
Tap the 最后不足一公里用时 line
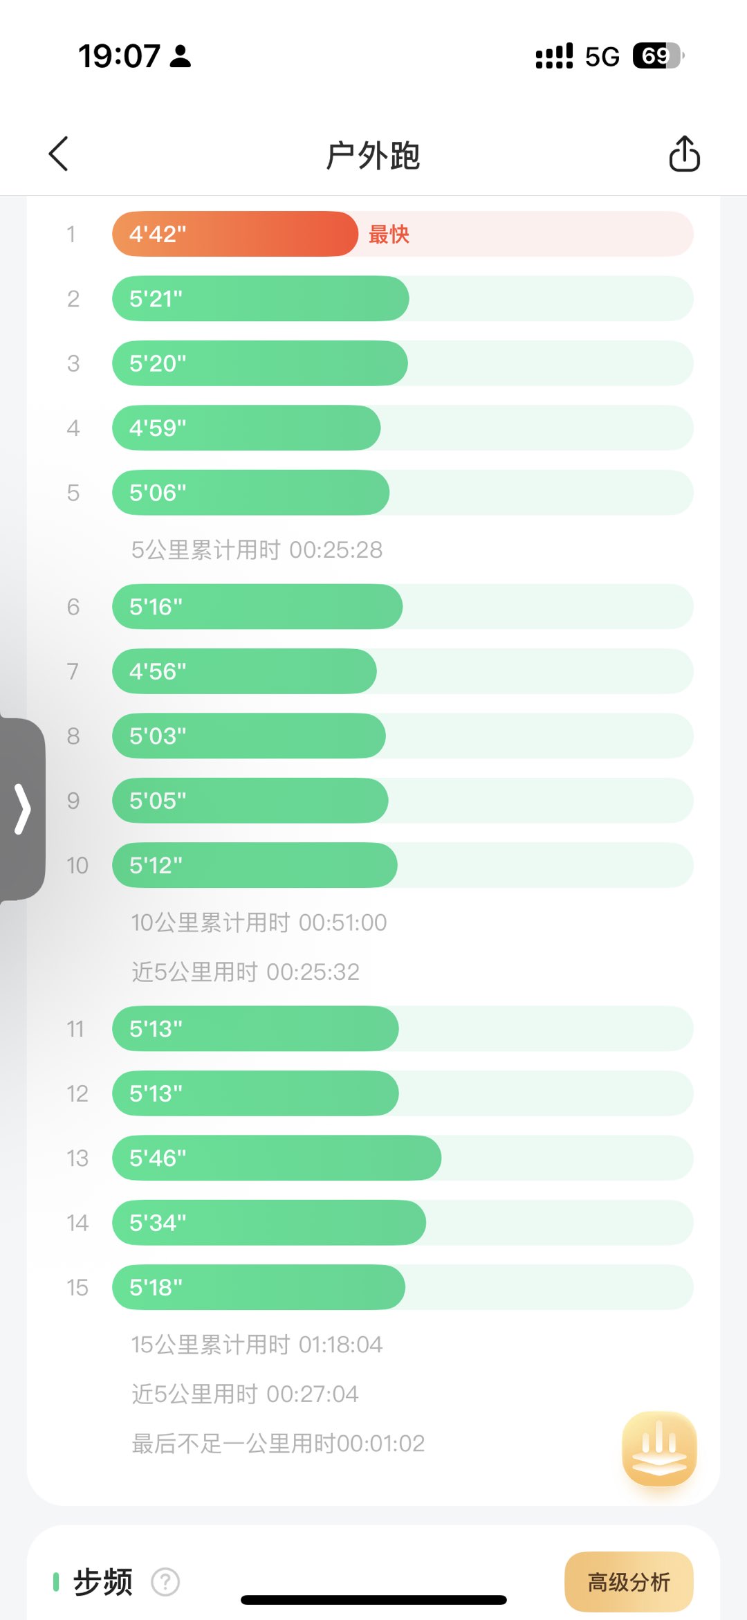[x=278, y=1444]
